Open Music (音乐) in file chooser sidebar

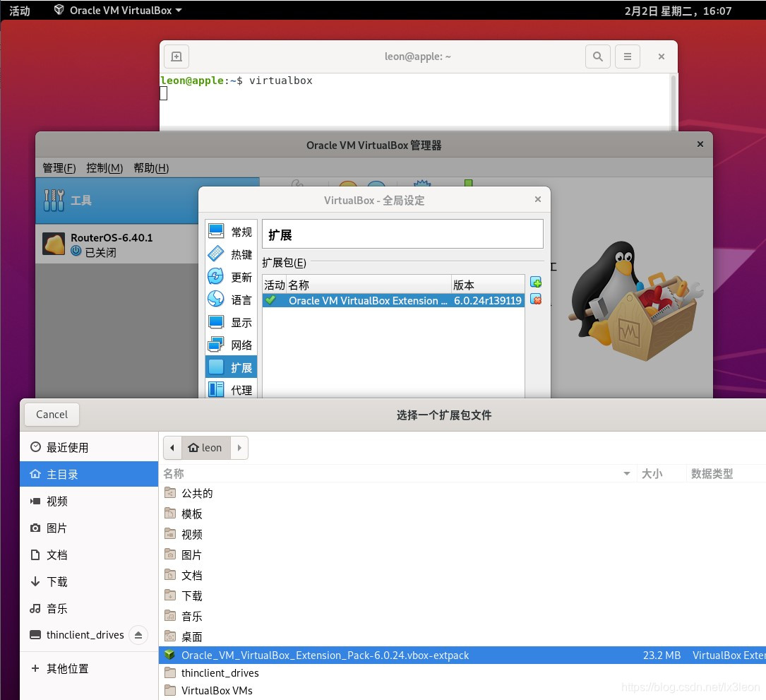[89, 609]
